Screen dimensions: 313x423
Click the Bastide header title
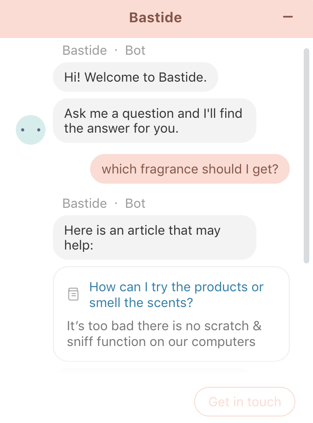(156, 18)
